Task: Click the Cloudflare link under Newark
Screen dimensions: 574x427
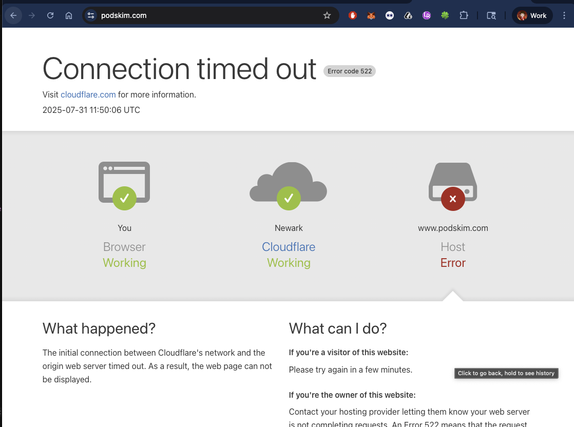Action: pos(289,247)
